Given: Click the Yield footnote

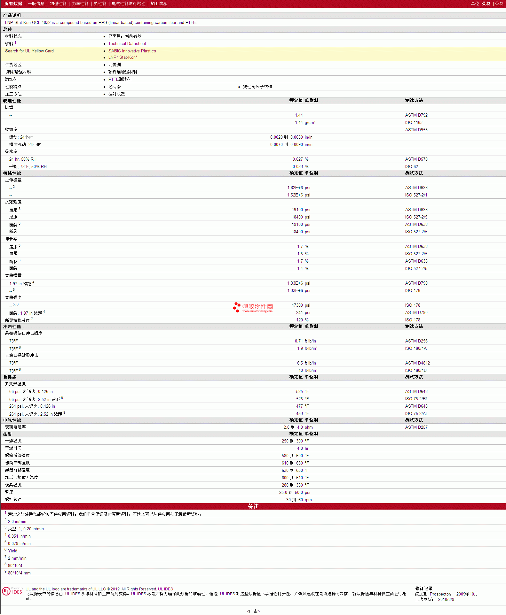Looking at the screenshot, I should pos(12,551).
